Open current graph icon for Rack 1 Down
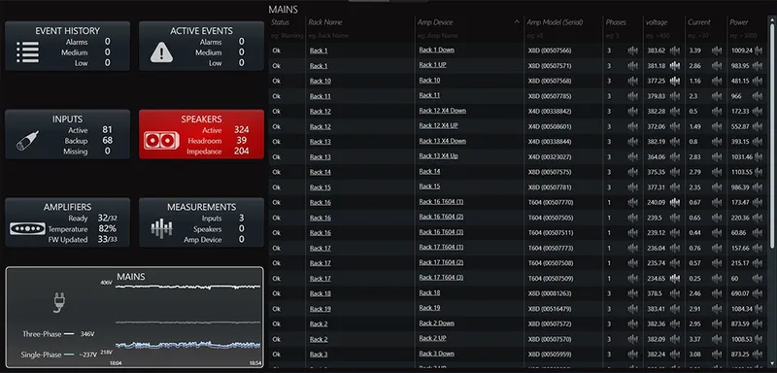The height and width of the screenshot is (373, 777). coord(717,51)
